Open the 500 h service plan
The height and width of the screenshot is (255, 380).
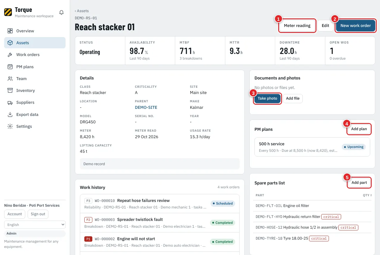click(312, 147)
